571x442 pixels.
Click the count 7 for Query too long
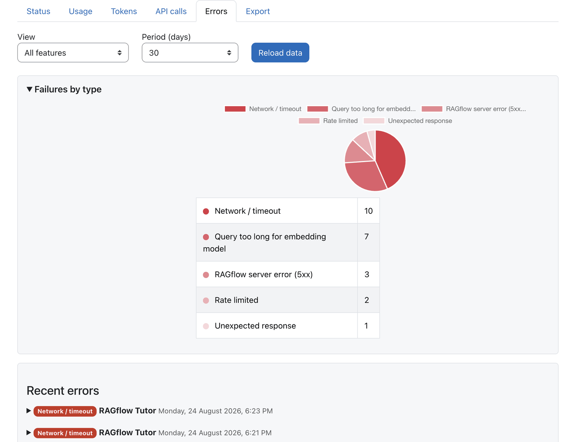(367, 236)
